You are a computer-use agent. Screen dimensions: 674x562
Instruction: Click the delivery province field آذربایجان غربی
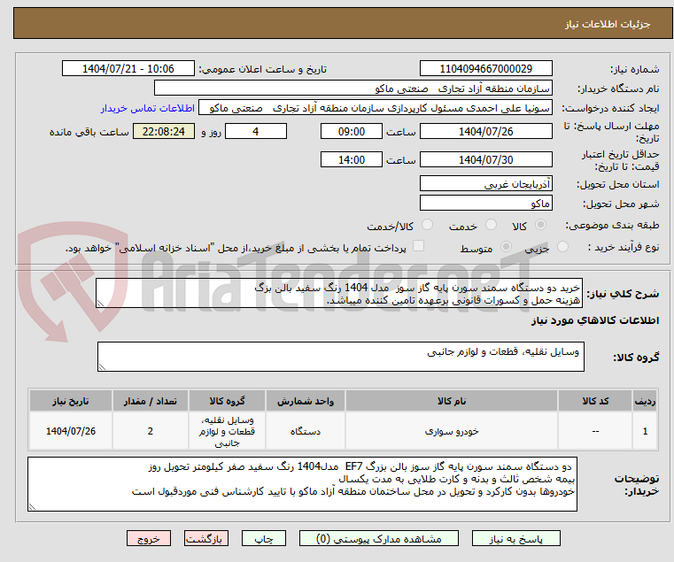pos(485,184)
